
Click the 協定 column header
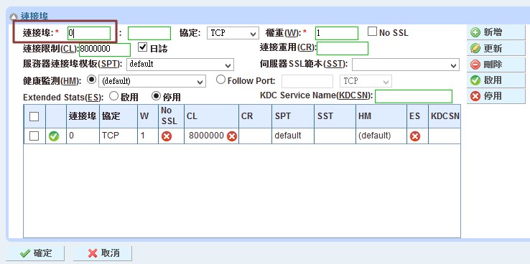point(118,116)
